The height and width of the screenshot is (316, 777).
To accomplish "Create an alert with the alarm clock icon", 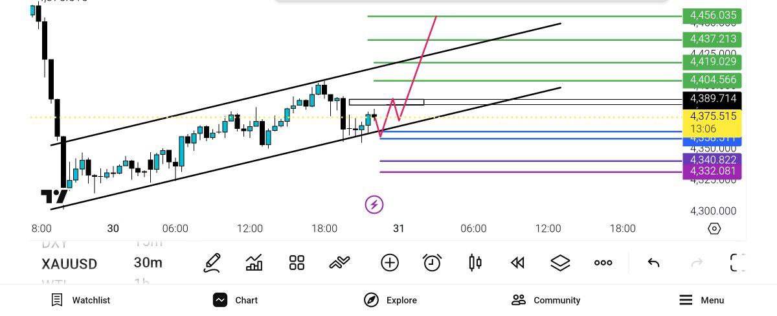I will (432, 262).
